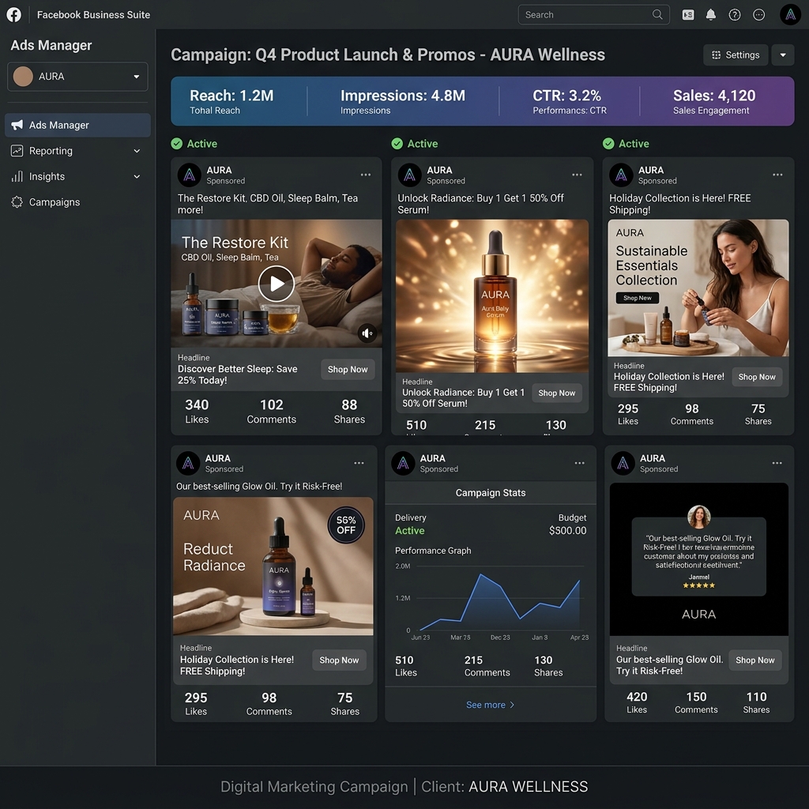Image resolution: width=809 pixels, height=809 pixels.
Task: Click the Reporting chart icon
Action: [x=17, y=151]
